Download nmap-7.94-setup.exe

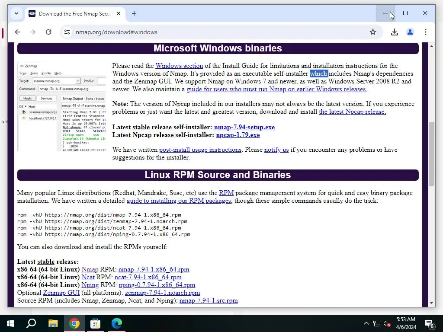tap(244, 128)
